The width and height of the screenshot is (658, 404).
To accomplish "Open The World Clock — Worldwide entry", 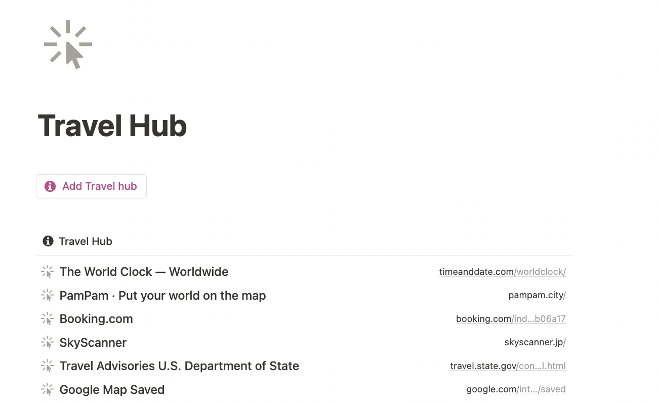I will [144, 272].
